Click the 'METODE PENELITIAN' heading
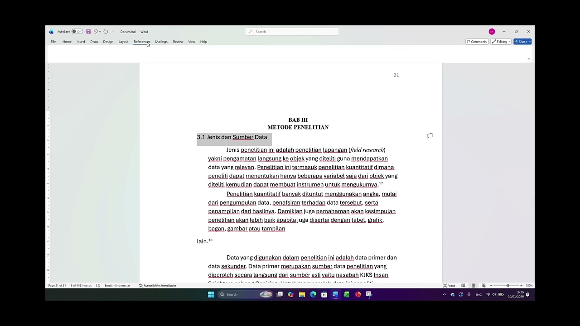 click(x=298, y=127)
